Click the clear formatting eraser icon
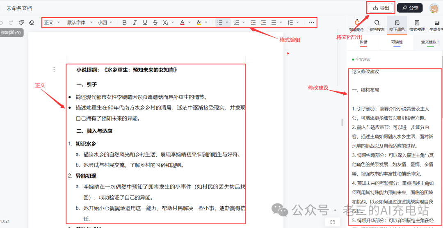Screen dimensions: 443x228 click(x=31, y=23)
